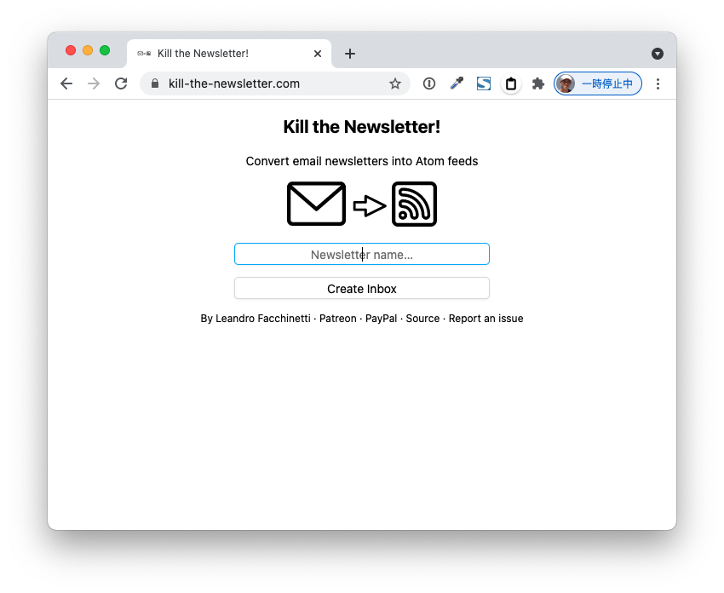The height and width of the screenshot is (593, 724).
Task: Click the yellow minimize window button
Action: pyautogui.click(x=88, y=50)
